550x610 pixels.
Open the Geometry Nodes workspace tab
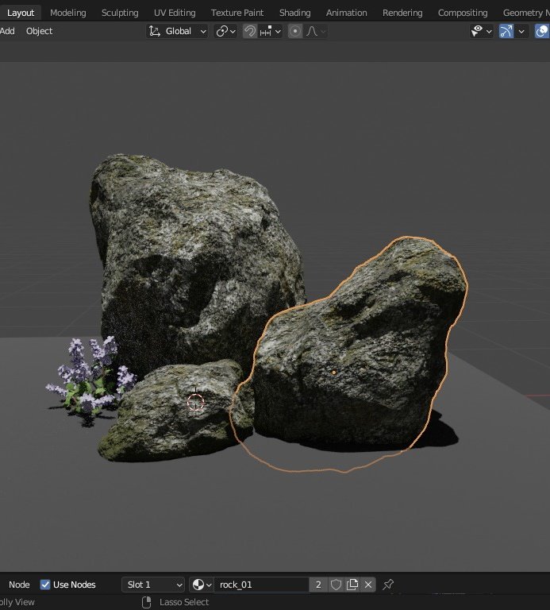click(x=525, y=13)
